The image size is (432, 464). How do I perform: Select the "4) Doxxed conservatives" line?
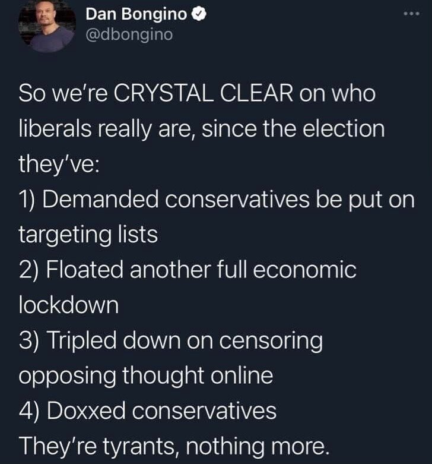[148, 411]
